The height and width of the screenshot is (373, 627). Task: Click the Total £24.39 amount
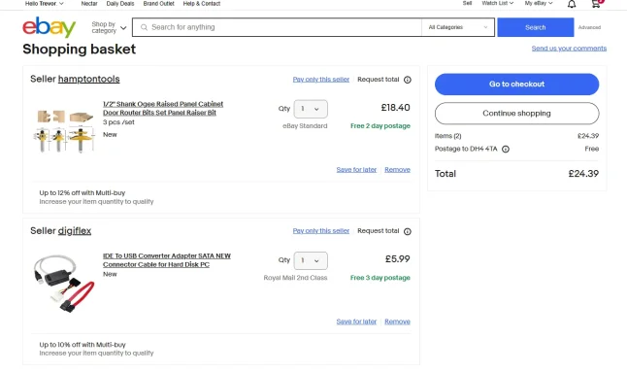point(583,174)
